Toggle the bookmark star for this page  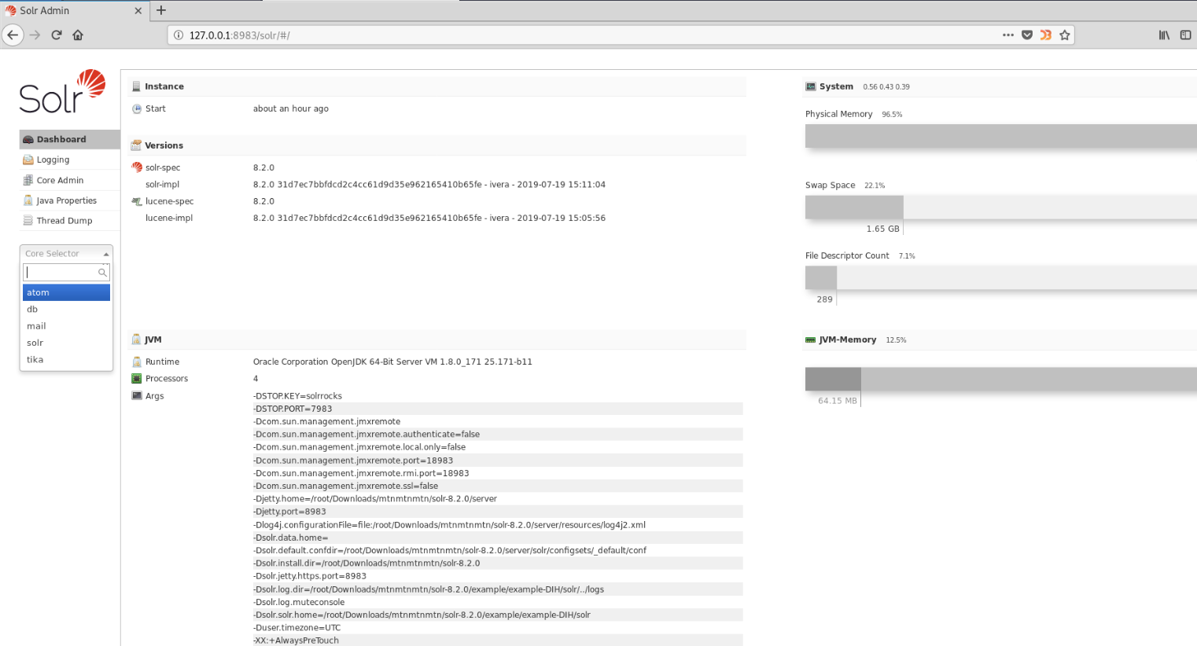click(x=1066, y=35)
